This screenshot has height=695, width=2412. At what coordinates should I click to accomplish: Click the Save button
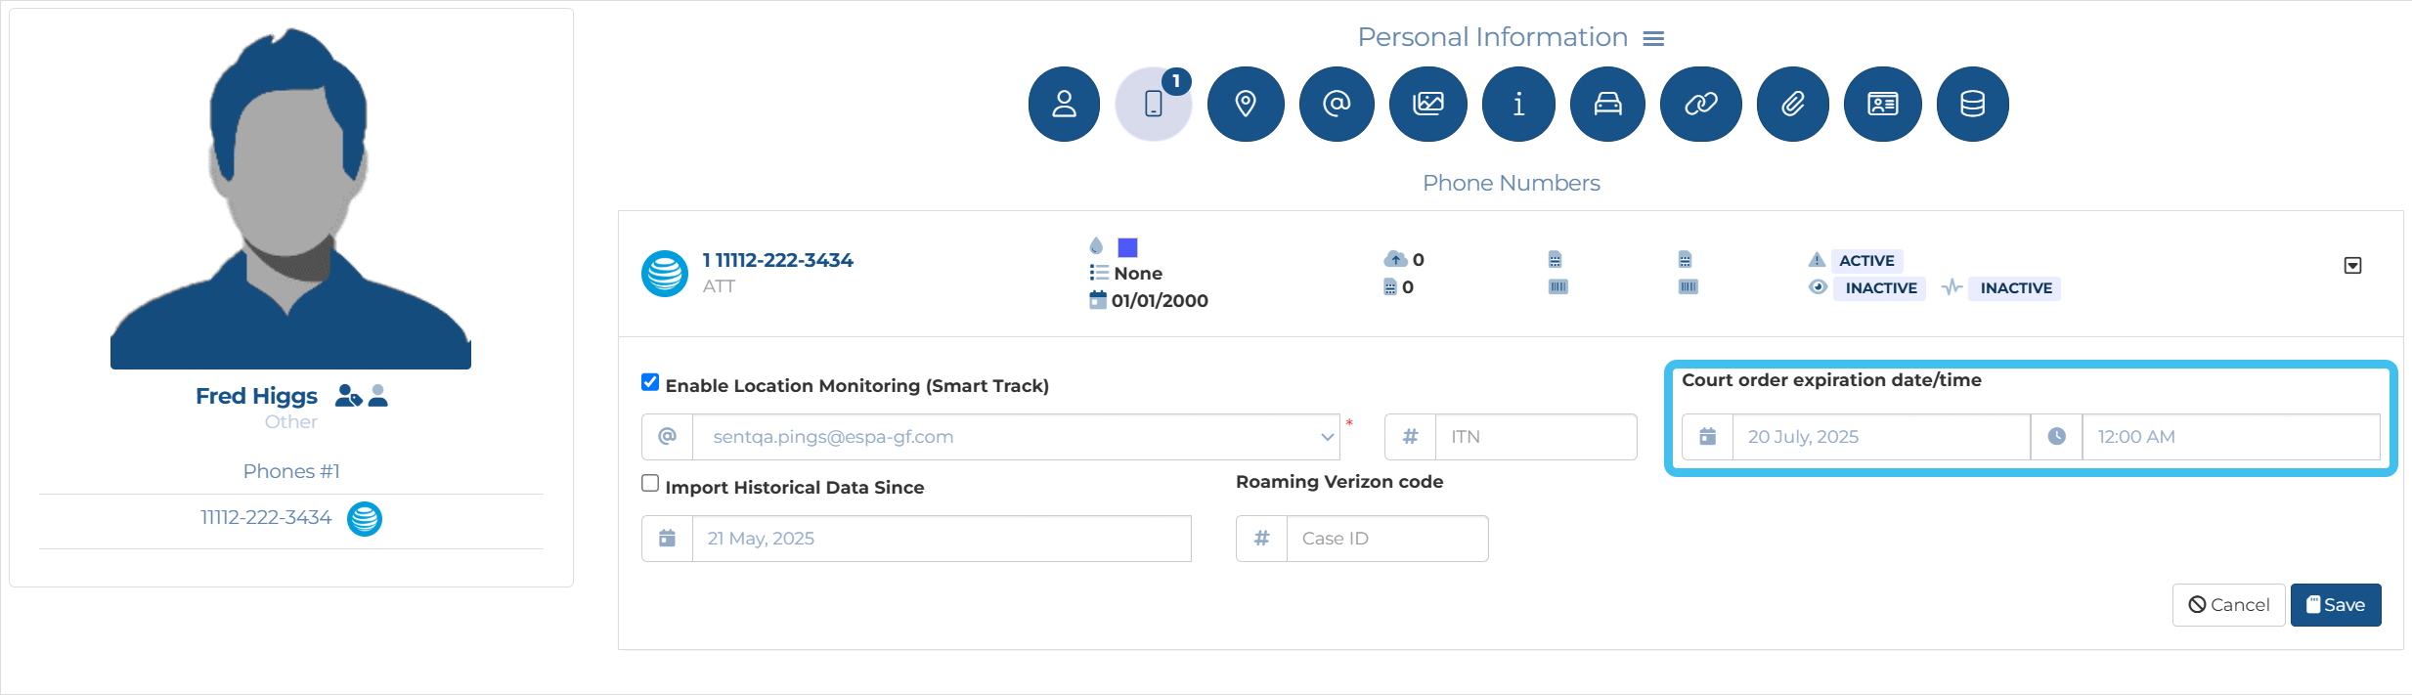tap(2335, 605)
